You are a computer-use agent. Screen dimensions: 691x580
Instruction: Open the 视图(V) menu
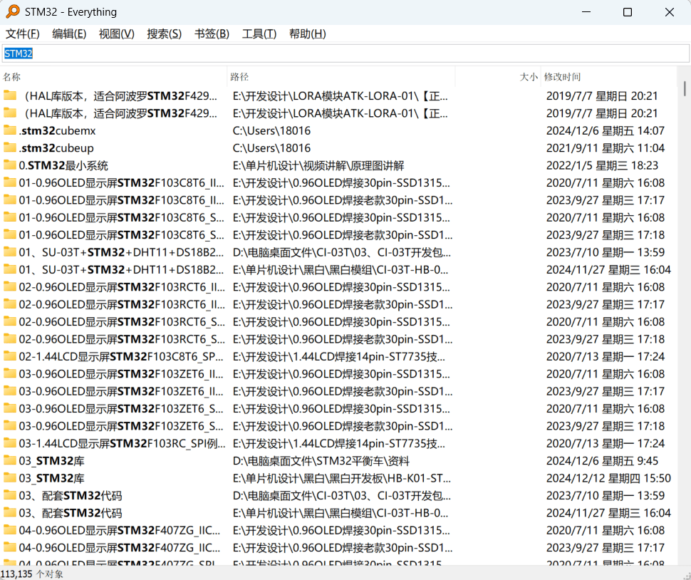pos(116,33)
